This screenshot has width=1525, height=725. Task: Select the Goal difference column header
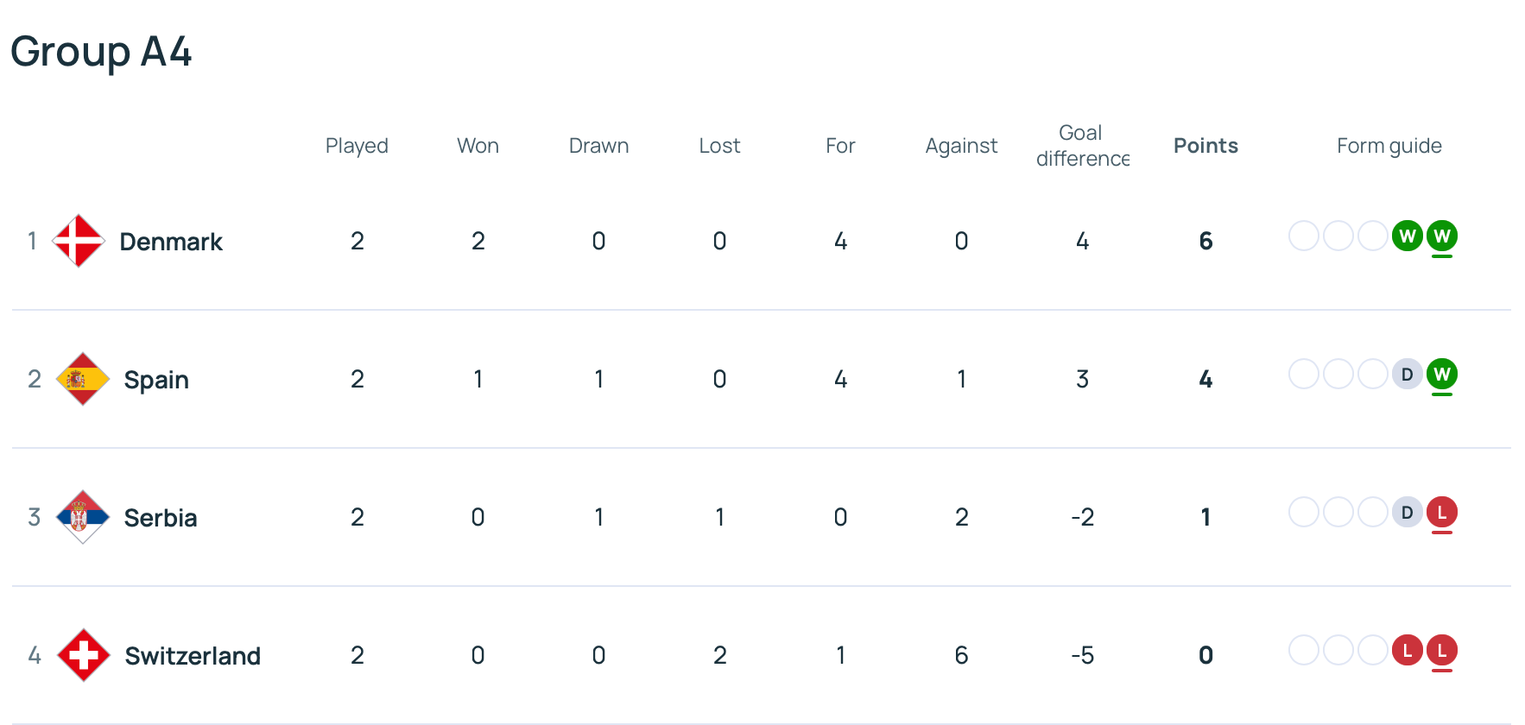(x=1082, y=146)
